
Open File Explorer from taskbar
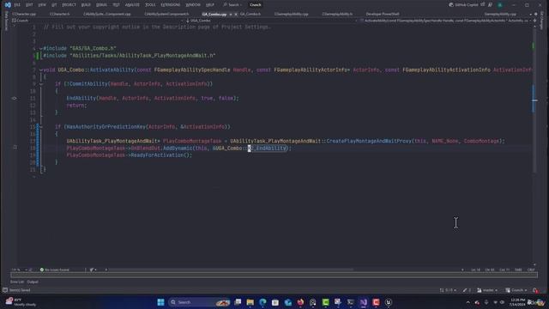click(x=250, y=302)
